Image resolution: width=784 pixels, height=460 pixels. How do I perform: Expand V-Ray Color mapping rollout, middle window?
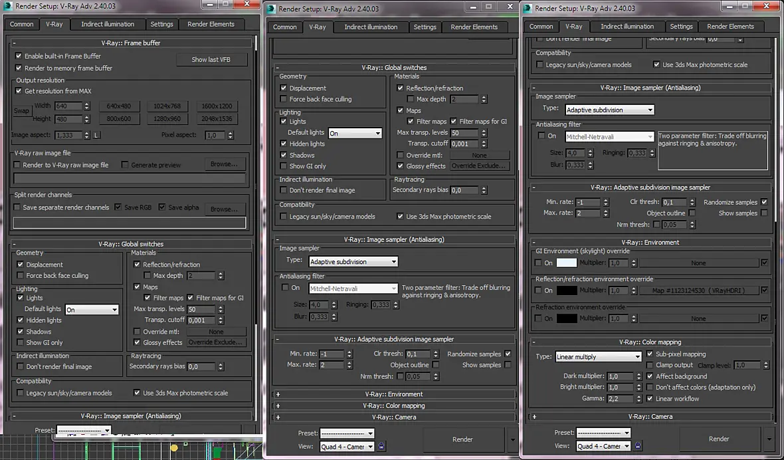coord(394,405)
